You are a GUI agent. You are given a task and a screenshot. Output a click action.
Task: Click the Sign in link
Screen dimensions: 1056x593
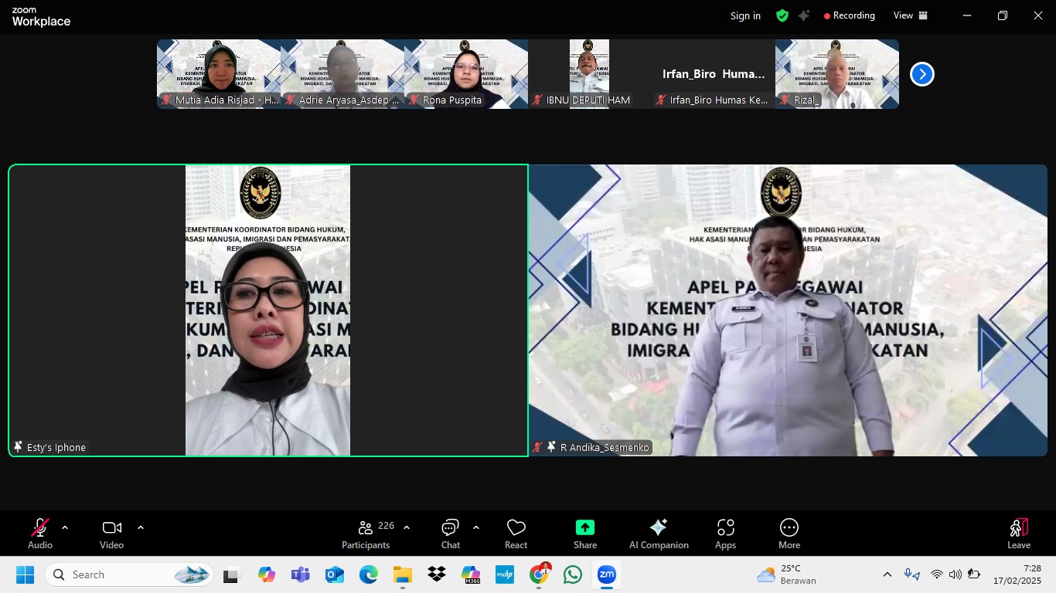point(745,16)
